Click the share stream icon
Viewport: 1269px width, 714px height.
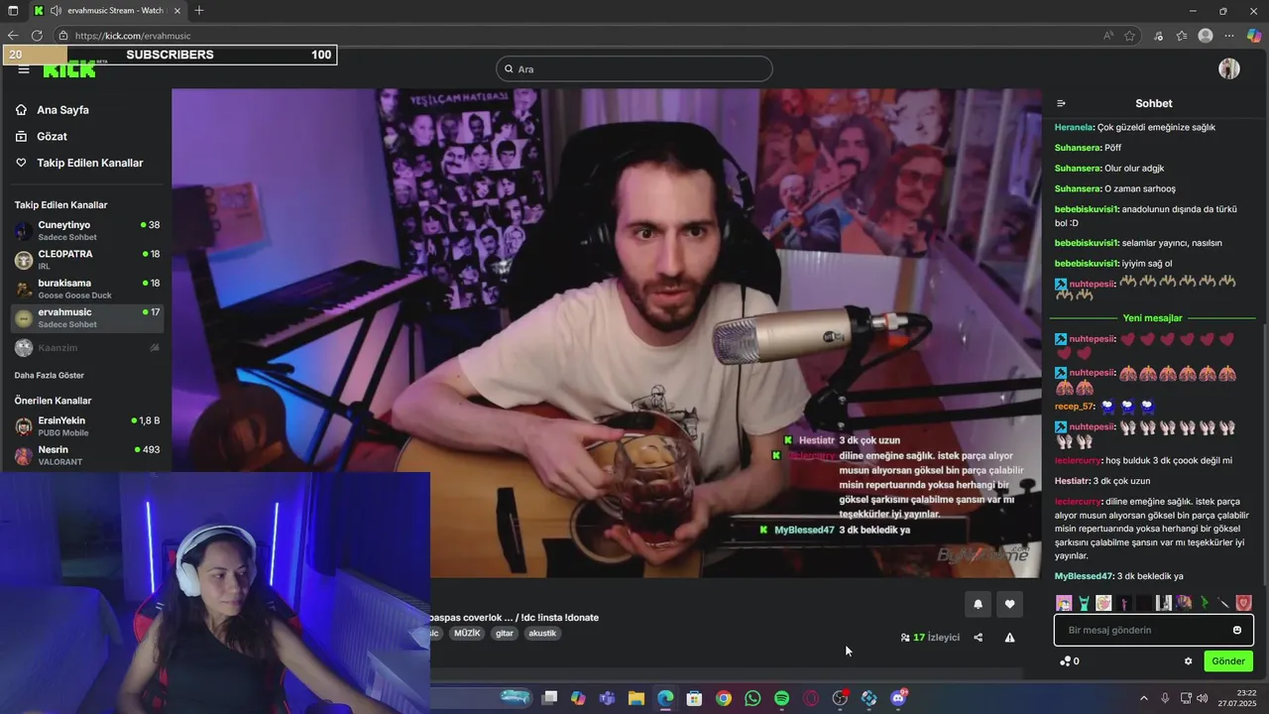coord(978,638)
